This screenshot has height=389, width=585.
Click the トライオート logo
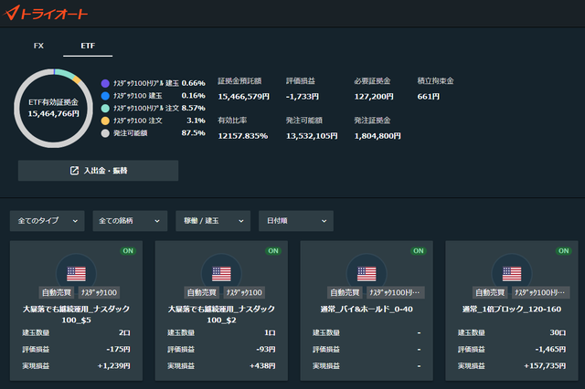(x=45, y=13)
